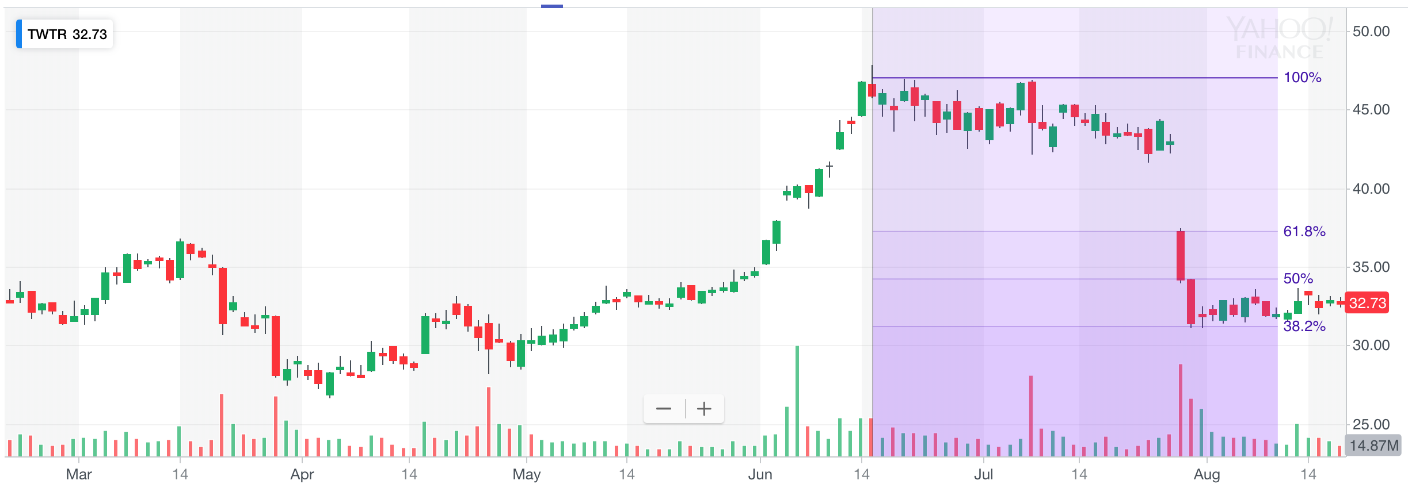Click the blue TWTR series color marker
The image size is (1408, 492).
coord(19,34)
